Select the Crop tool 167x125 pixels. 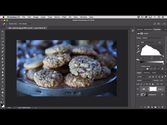[3, 45]
